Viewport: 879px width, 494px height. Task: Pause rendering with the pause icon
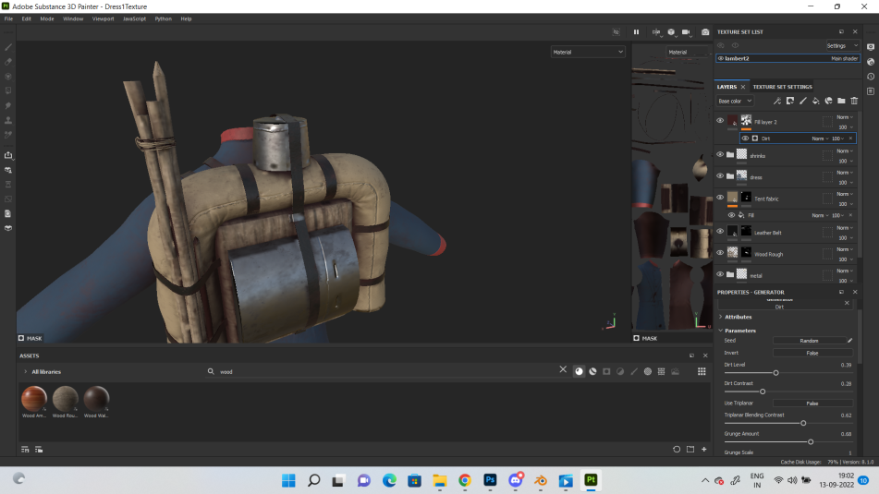pos(636,32)
